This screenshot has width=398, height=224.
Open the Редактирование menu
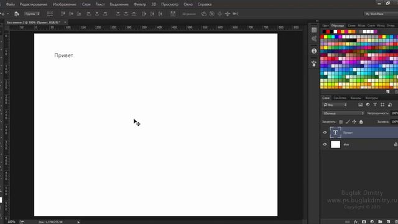[34, 4]
